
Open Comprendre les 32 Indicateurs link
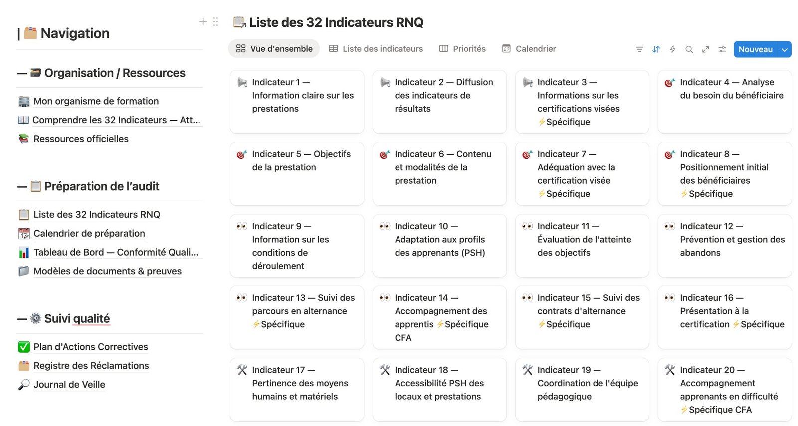tap(116, 120)
